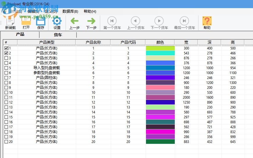Go to next truck (下一个货车)

pos(159,23)
